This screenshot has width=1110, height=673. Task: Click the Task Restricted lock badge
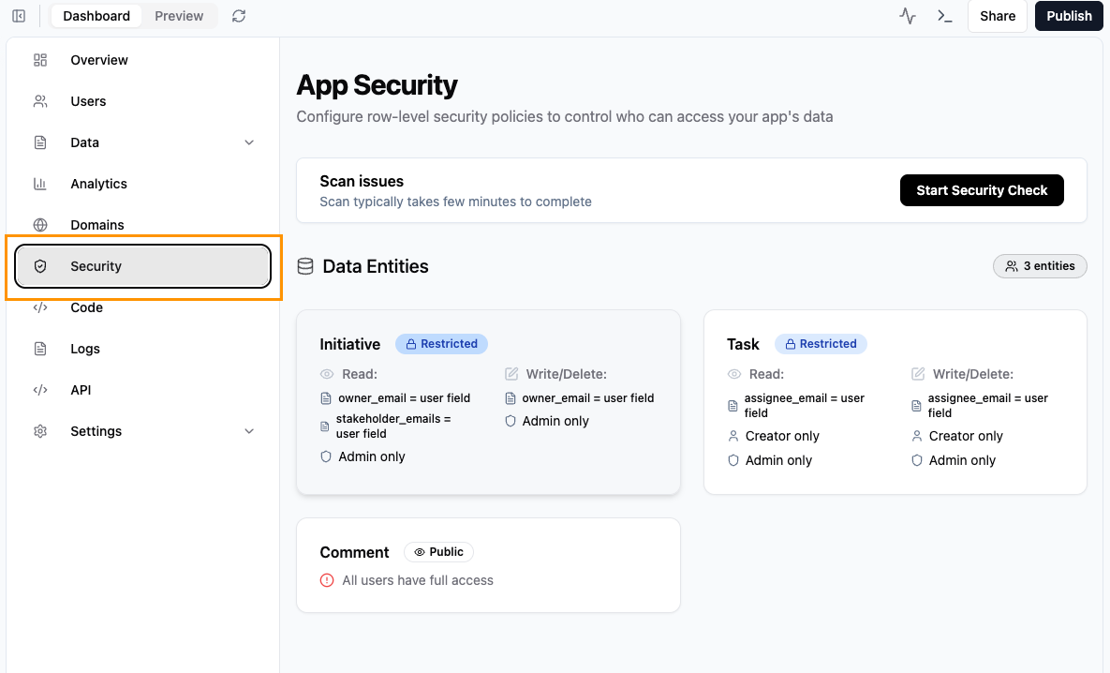821,344
